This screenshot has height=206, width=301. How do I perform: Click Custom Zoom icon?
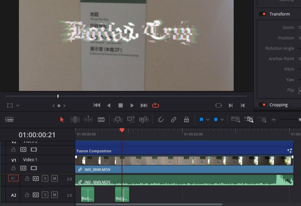(262, 119)
